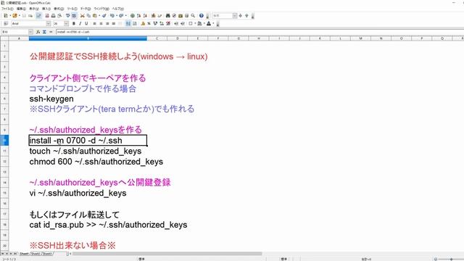Toggle Underline formatting
This screenshot has height=261, width=464.
[x=86, y=23]
